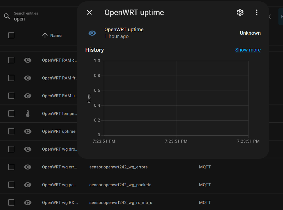Close the OpenWRT uptime dialog
Image resolution: width=283 pixels, height=210 pixels.
point(89,12)
